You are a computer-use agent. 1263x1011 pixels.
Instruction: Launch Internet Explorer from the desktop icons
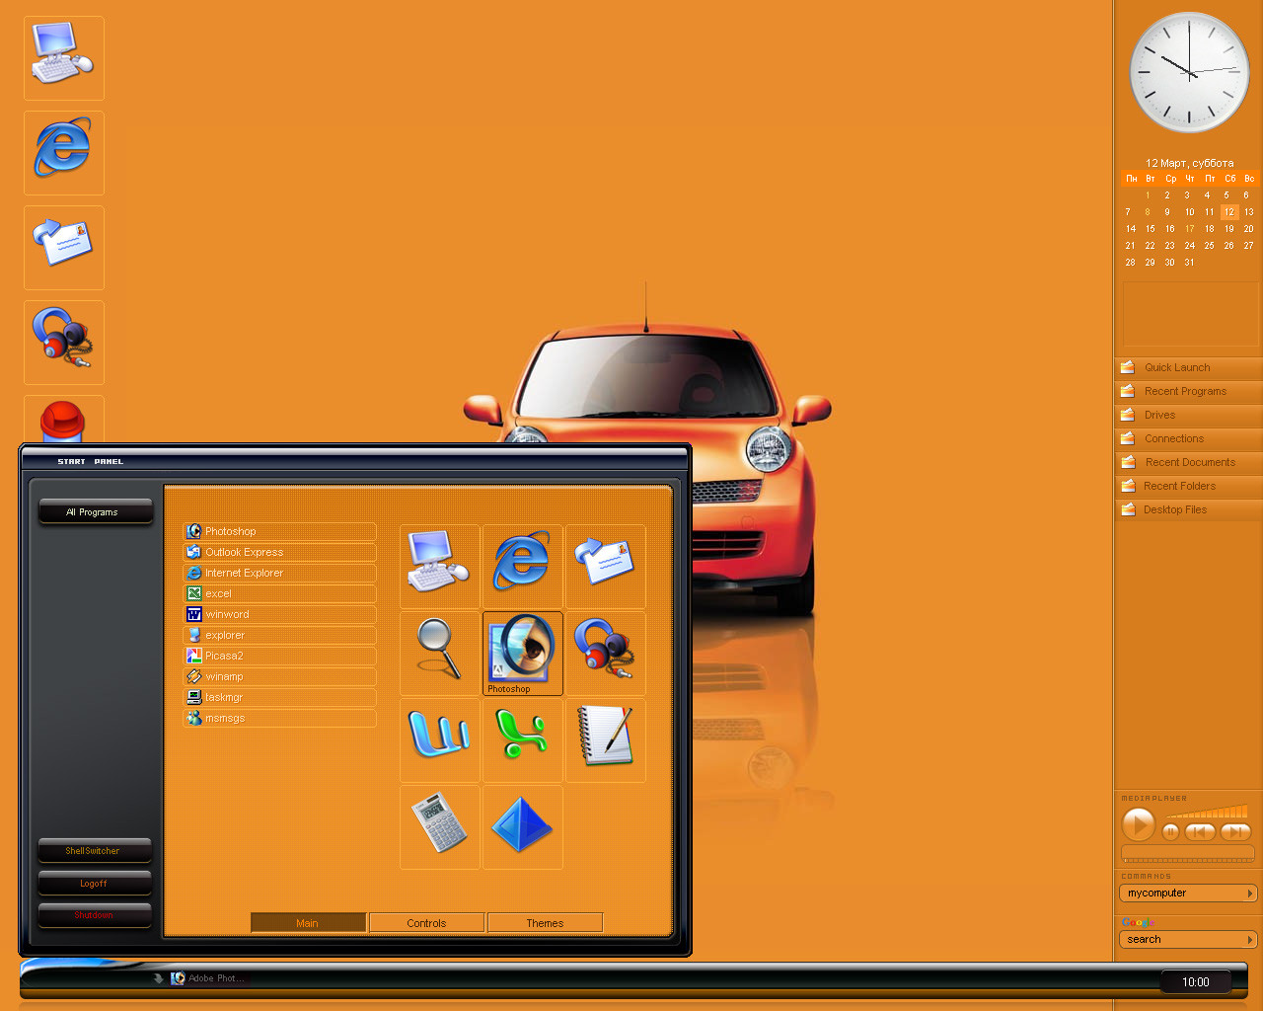[63, 152]
